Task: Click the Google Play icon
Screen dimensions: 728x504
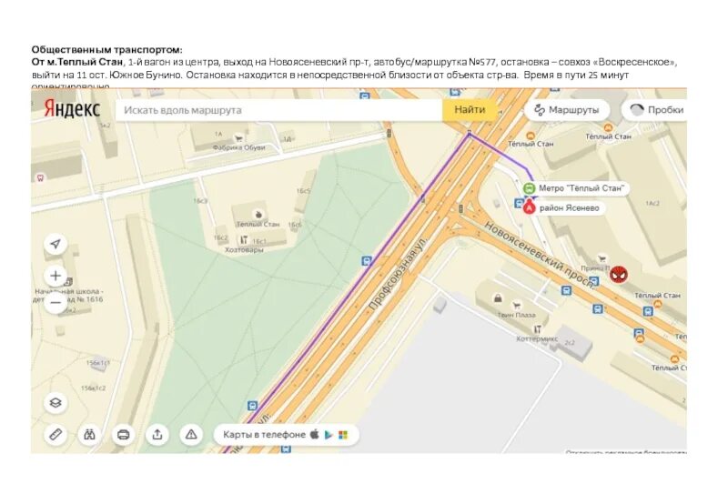Action: point(329,435)
